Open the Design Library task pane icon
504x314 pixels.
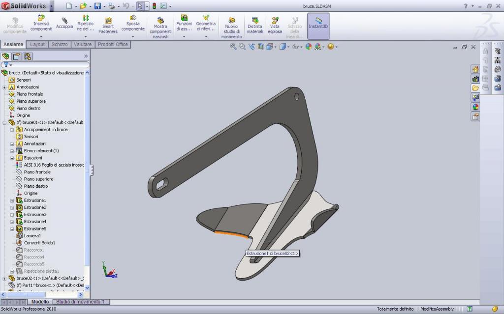coord(475,79)
